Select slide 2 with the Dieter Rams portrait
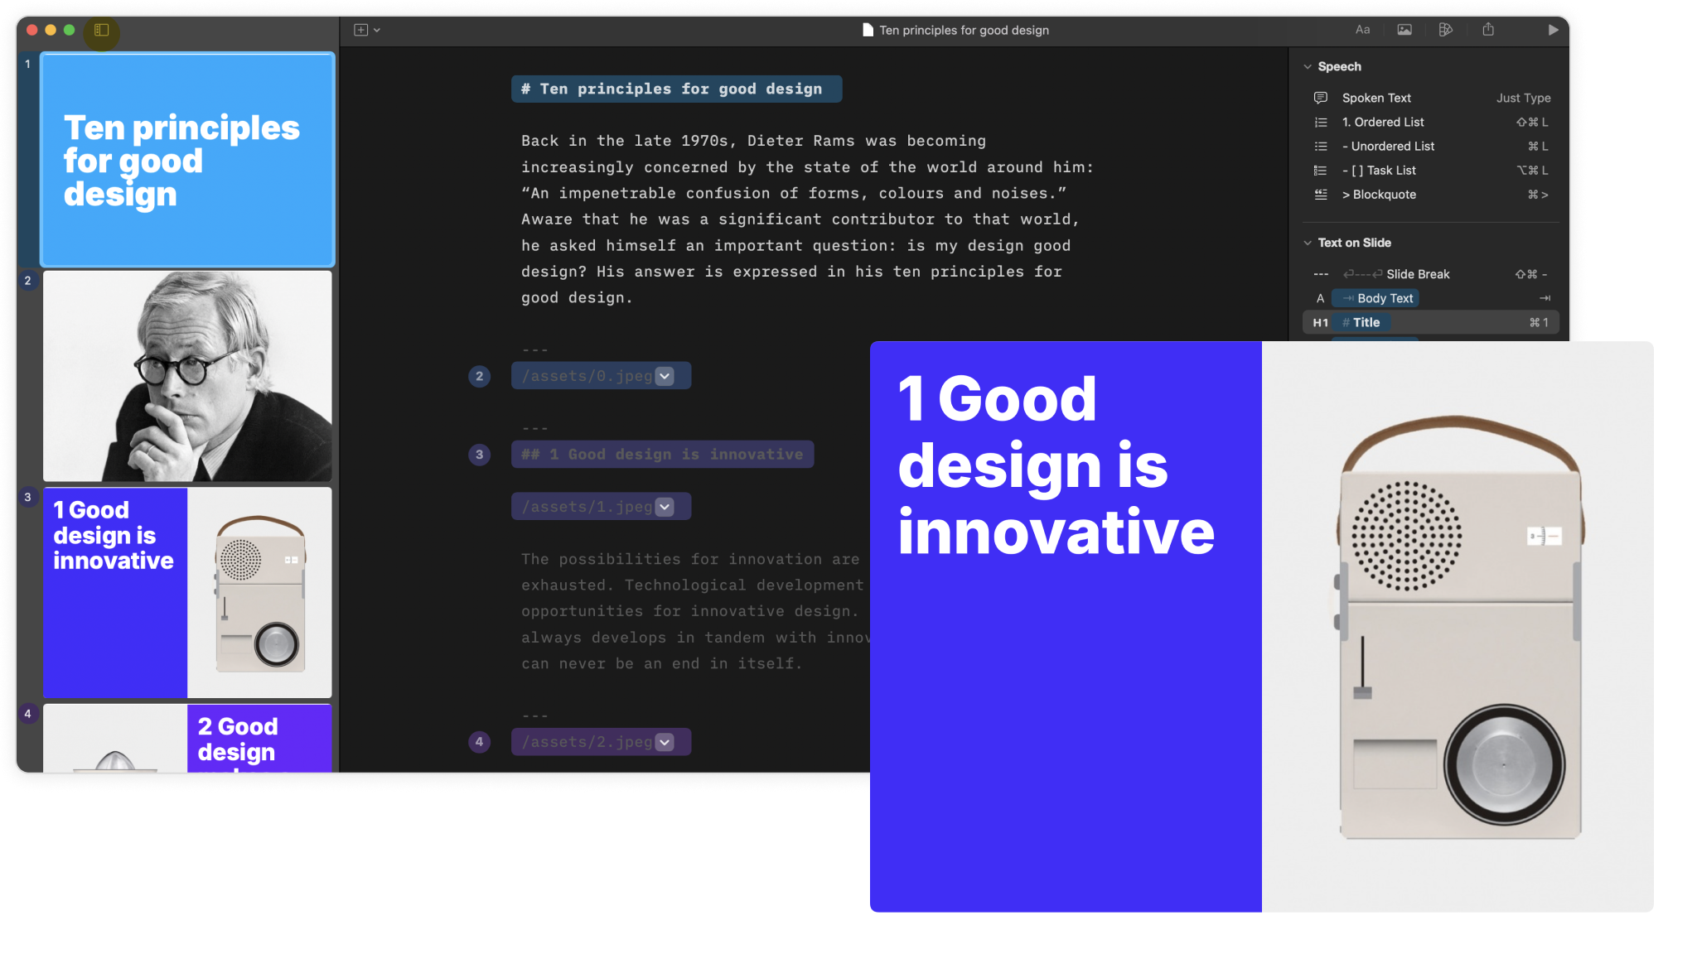Screen dimensions: 1697x954 pyautogui.click(x=186, y=375)
